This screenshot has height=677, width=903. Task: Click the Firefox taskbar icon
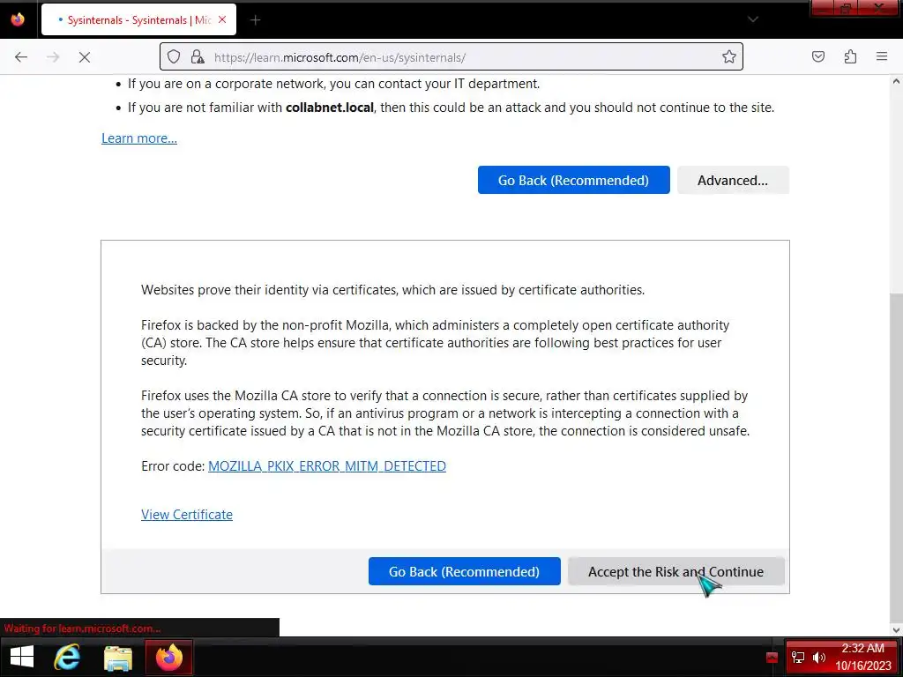(168, 657)
